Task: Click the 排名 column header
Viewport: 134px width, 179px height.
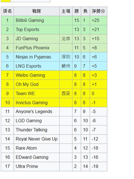Action: click(7, 11)
